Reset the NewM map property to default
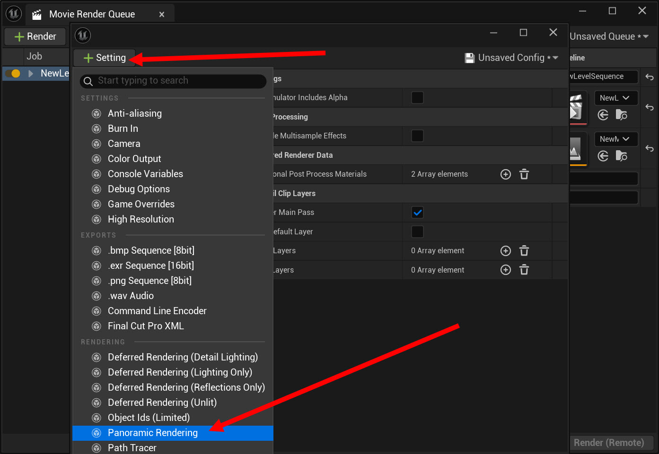659x454 pixels. click(x=650, y=148)
